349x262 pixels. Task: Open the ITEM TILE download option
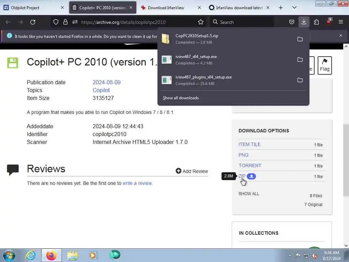coord(249,144)
